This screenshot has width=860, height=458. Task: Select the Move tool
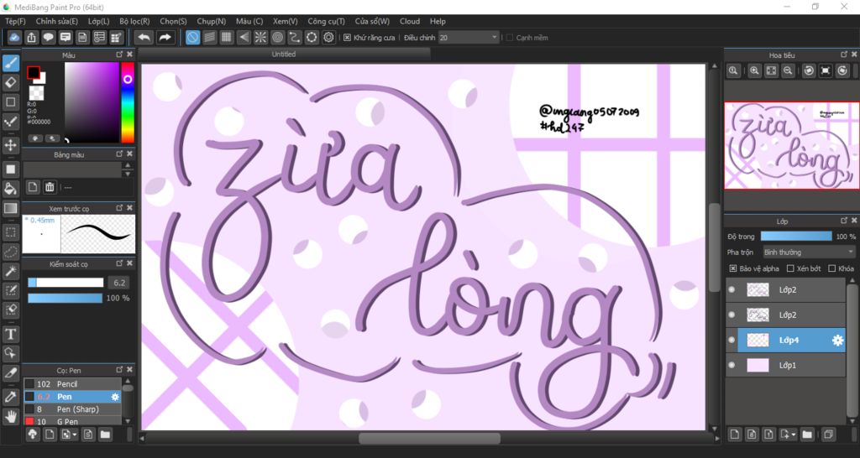10,145
